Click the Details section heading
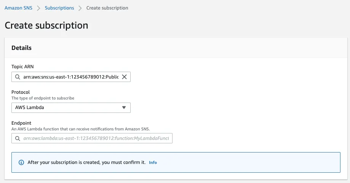 21,48
